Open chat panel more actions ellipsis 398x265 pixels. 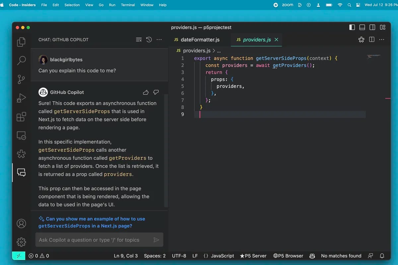tap(159, 40)
